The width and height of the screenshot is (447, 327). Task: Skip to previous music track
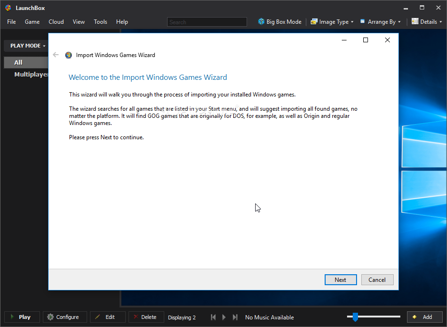213,317
